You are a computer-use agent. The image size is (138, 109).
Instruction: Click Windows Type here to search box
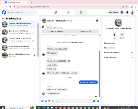pyautogui.click(x=20, y=108)
